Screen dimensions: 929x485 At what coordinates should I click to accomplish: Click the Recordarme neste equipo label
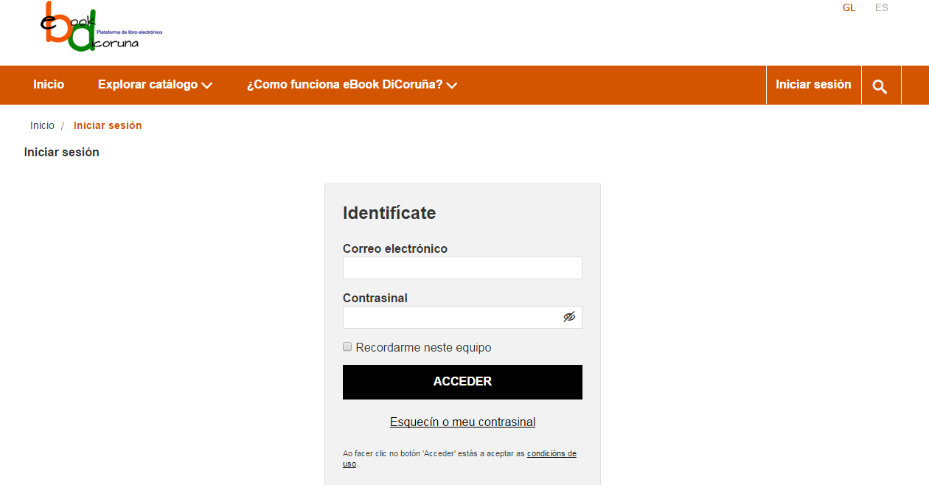[423, 347]
